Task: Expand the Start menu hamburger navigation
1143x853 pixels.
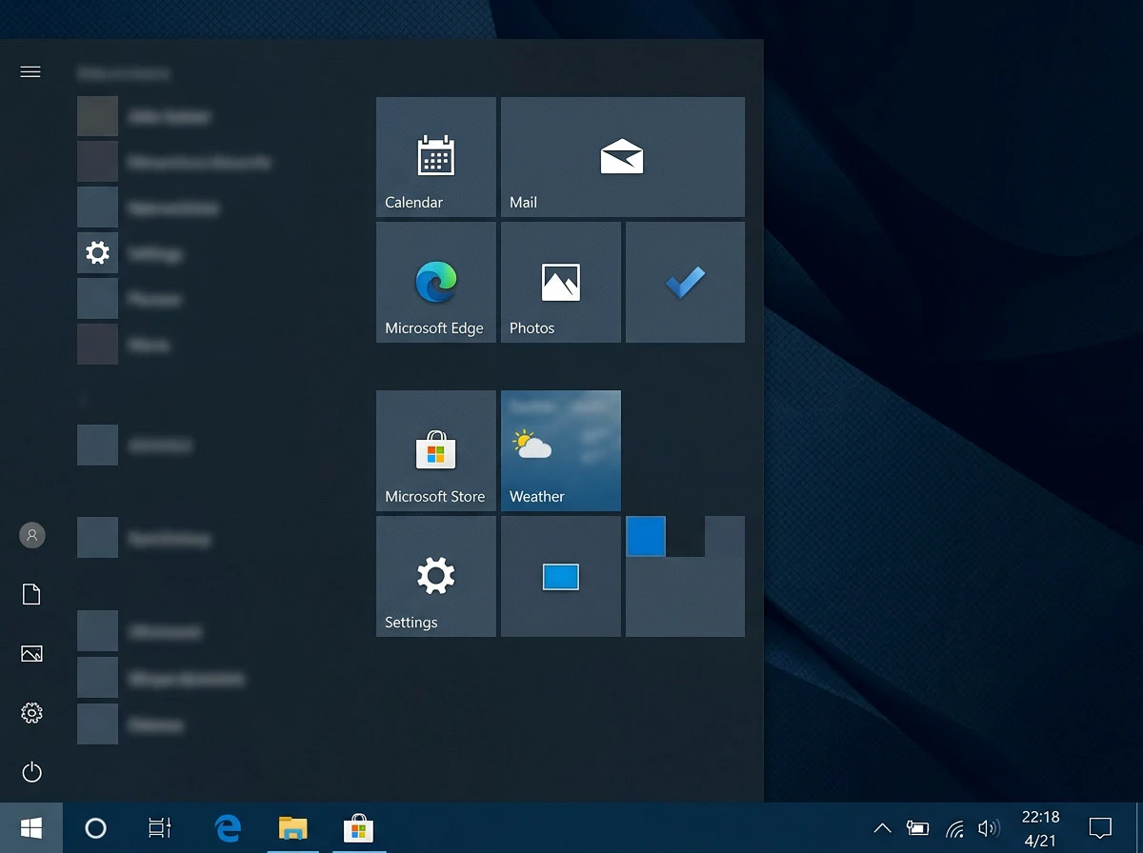Action: click(30, 71)
